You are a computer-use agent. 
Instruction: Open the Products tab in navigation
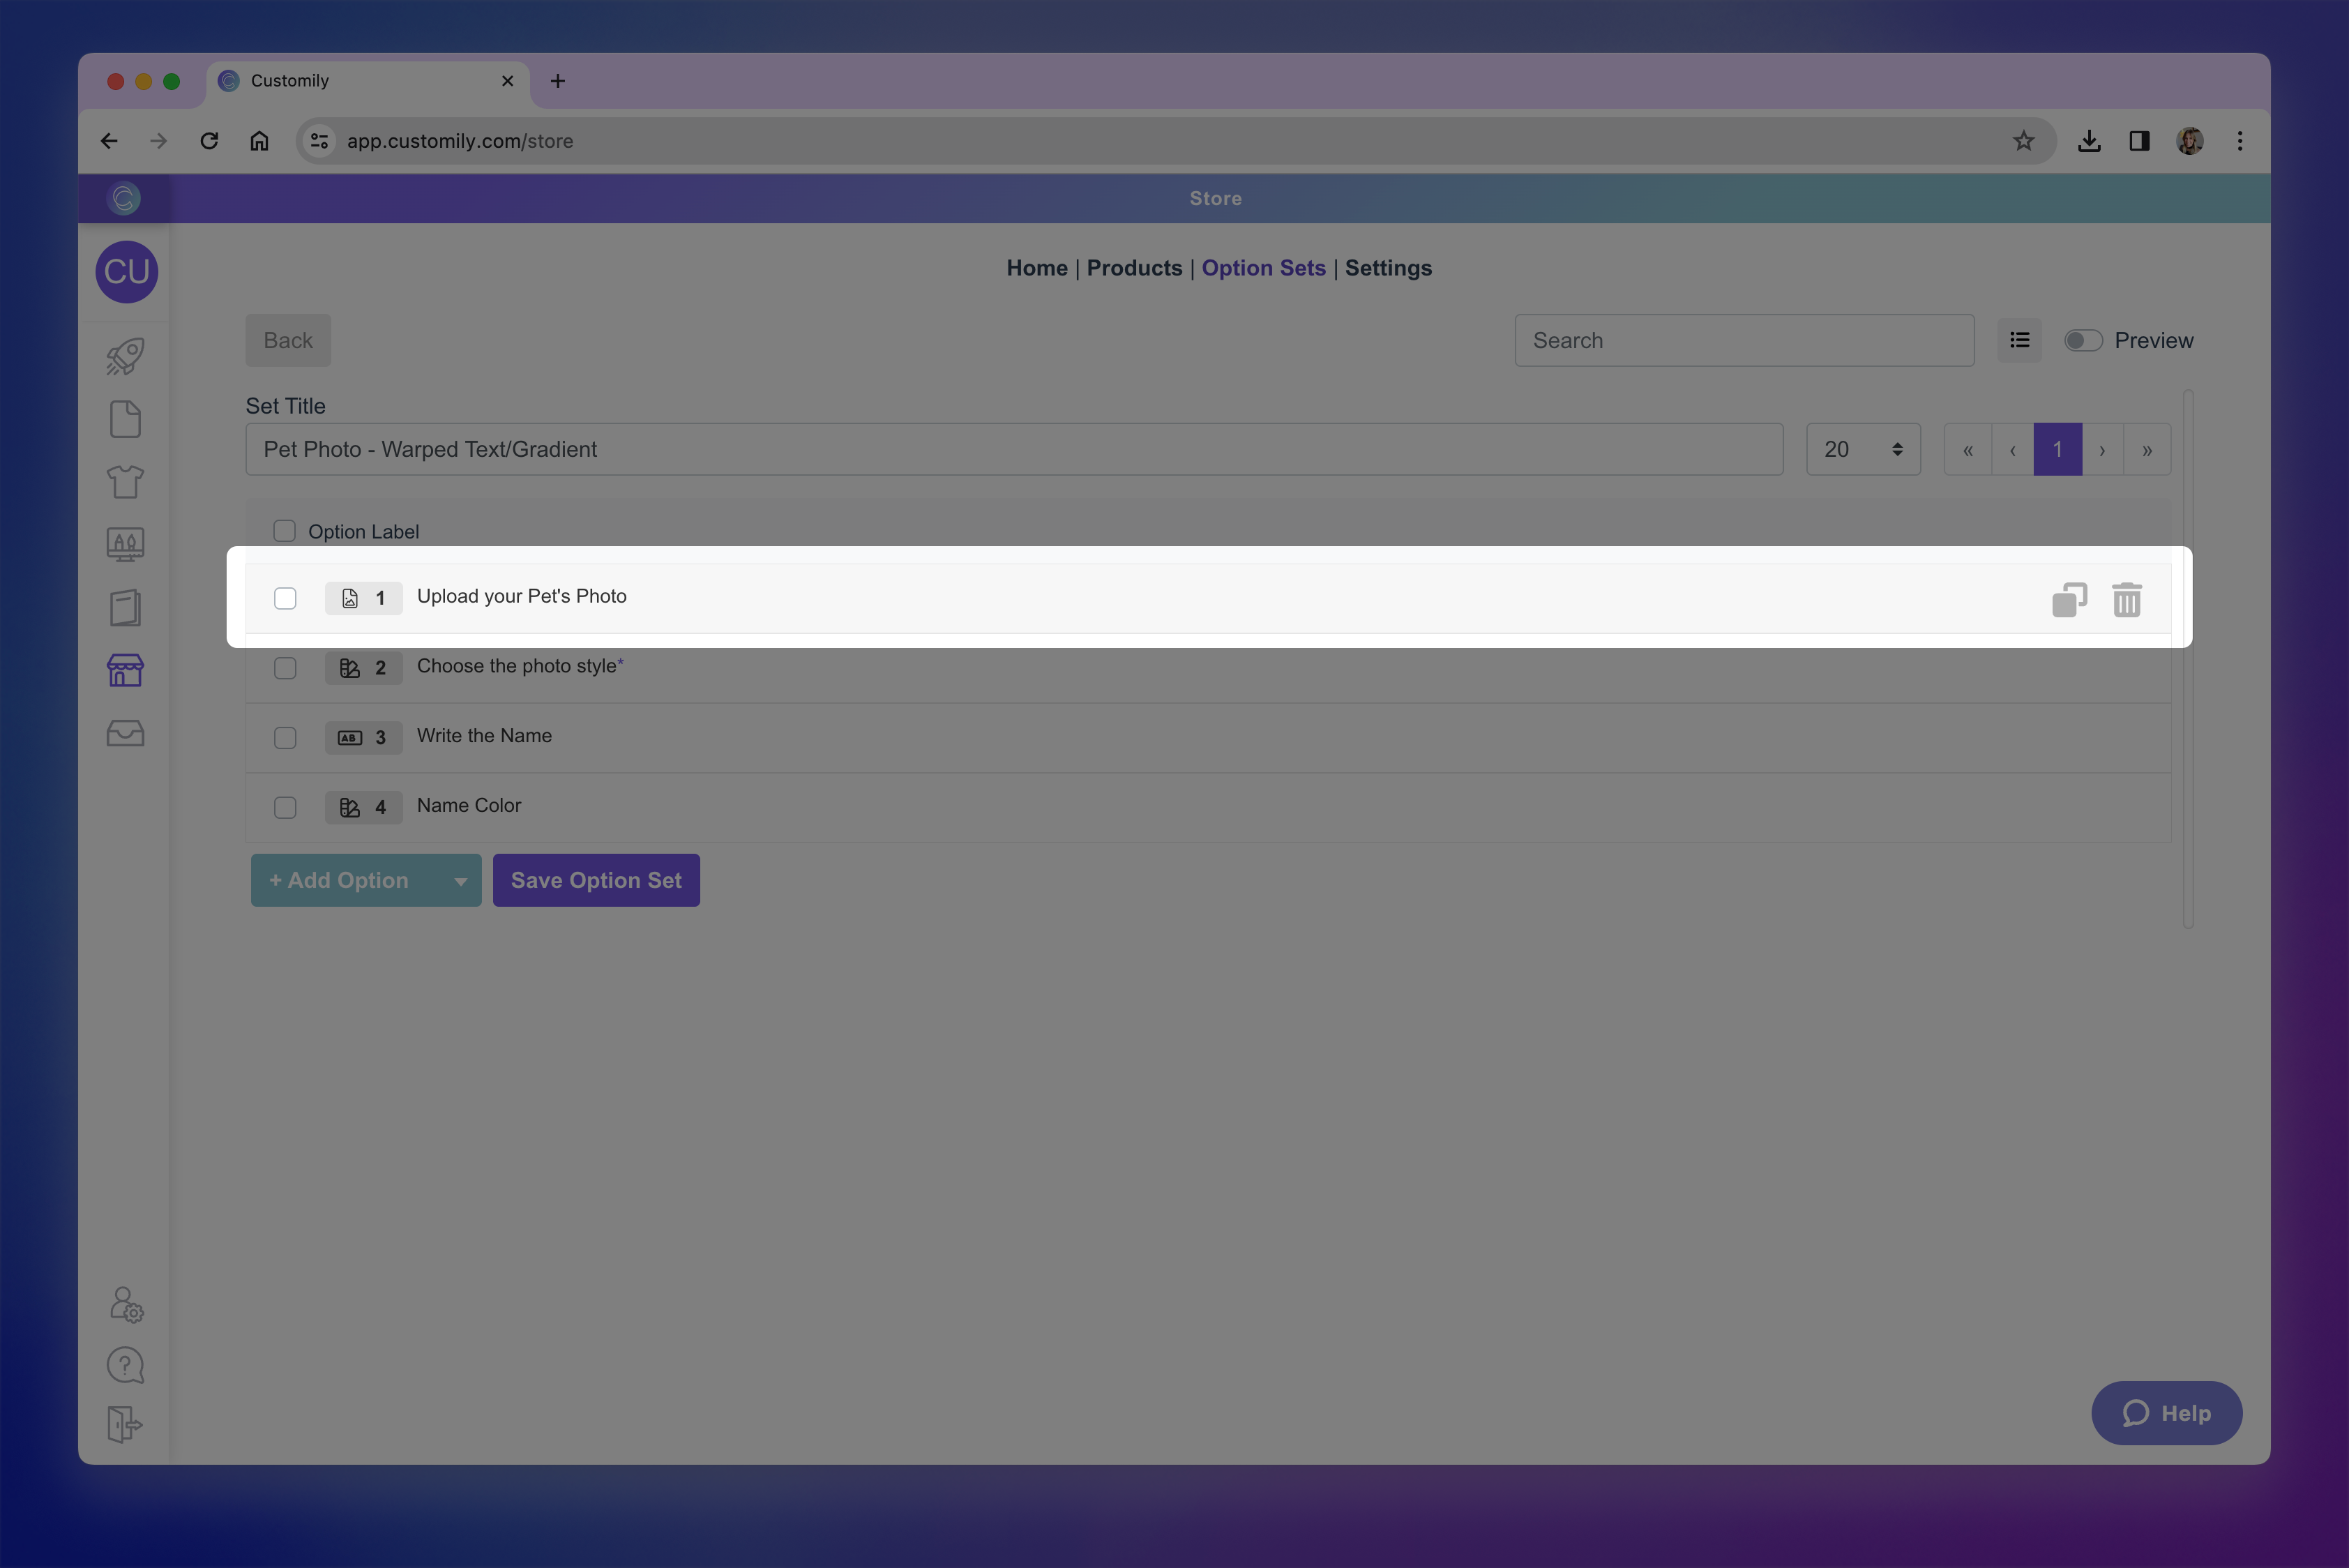pos(1134,268)
